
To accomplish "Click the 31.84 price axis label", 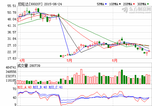I will [x=12, y=39].
